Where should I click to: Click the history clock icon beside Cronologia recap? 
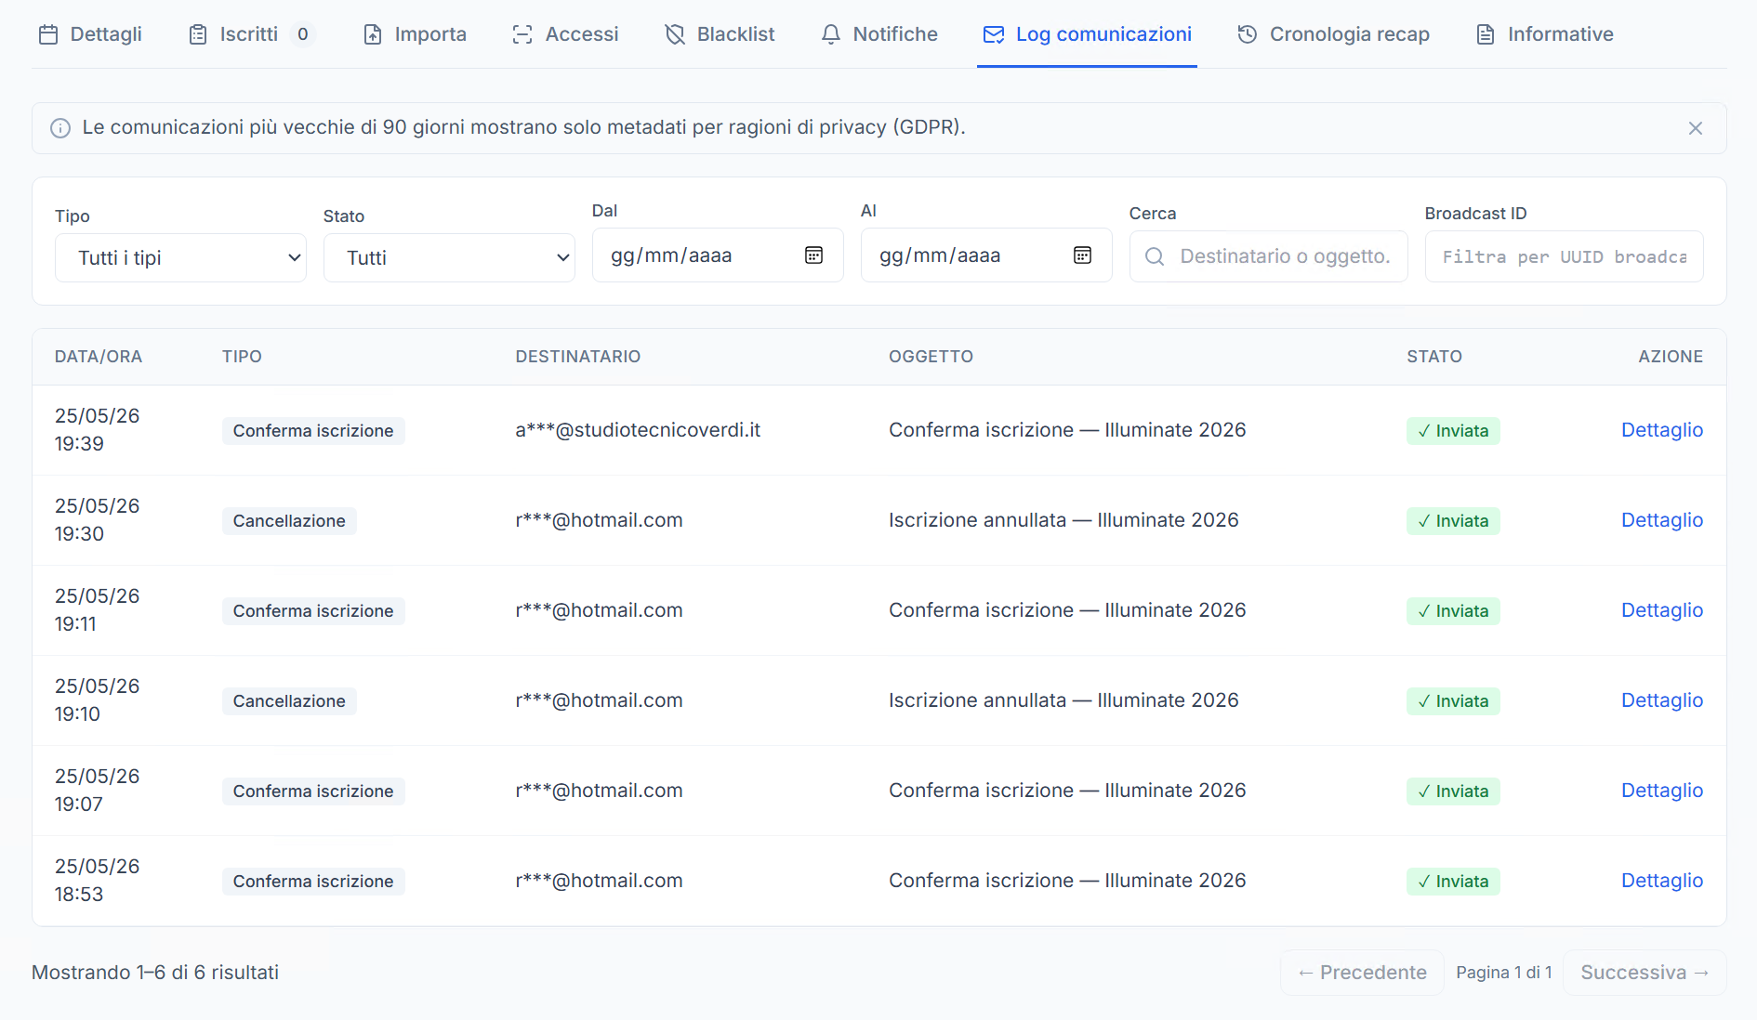1248,34
